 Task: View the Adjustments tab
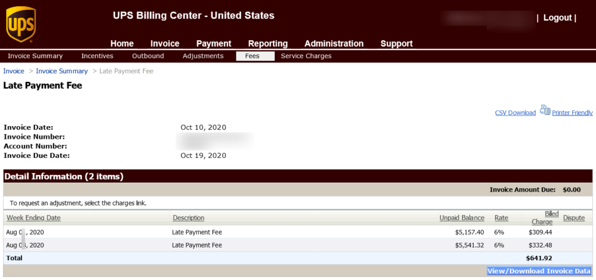(x=203, y=56)
